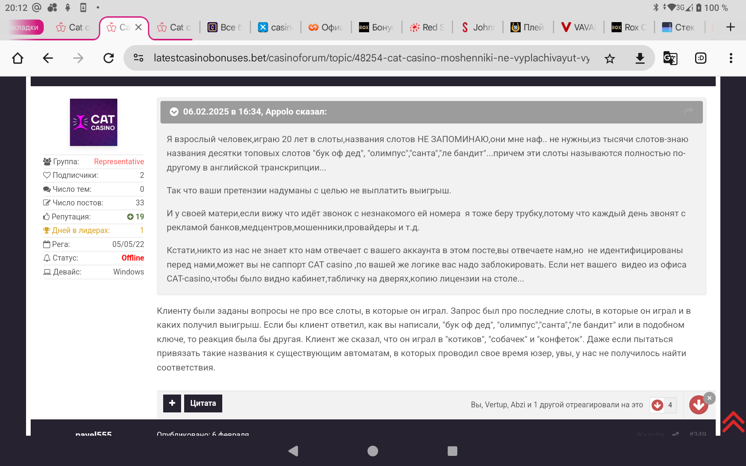This screenshot has width=746, height=466.
Task: Open the Representative group link
Action: 119,162
